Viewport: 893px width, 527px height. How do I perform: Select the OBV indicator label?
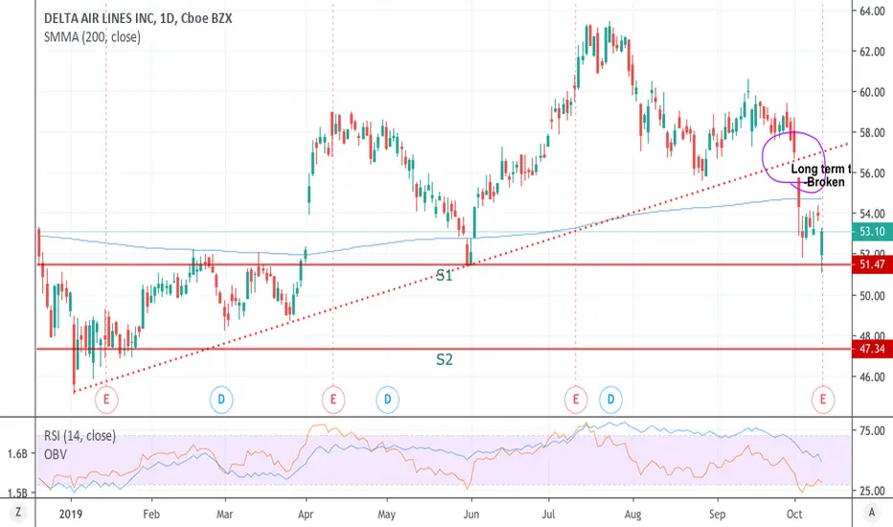(56, 454)
